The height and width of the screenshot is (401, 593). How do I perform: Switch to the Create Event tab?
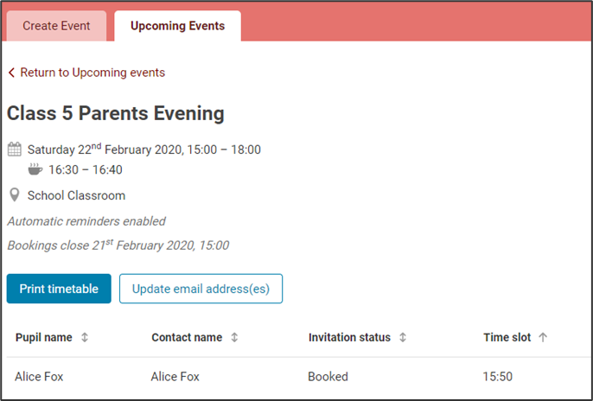56,26
